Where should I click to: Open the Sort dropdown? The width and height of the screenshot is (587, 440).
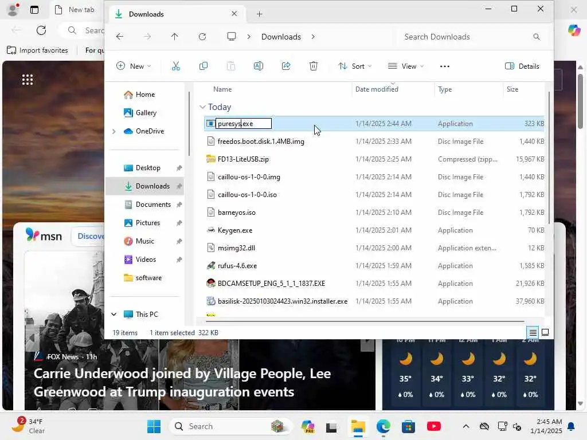pos(355,66)
